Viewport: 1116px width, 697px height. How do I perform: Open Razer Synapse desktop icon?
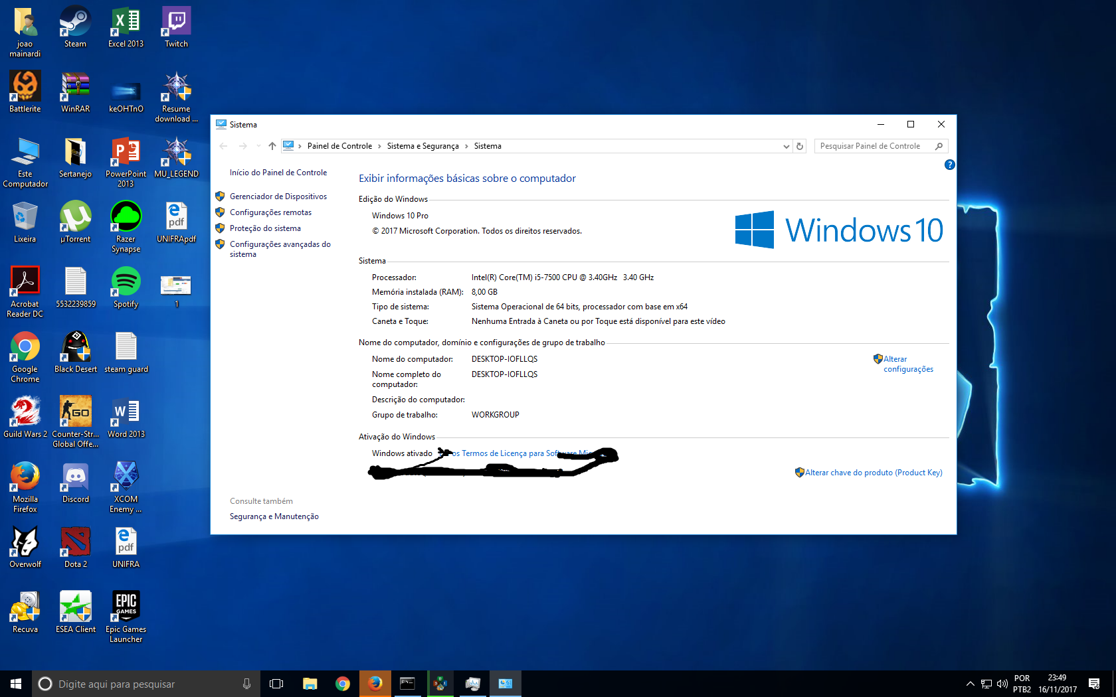126,227
